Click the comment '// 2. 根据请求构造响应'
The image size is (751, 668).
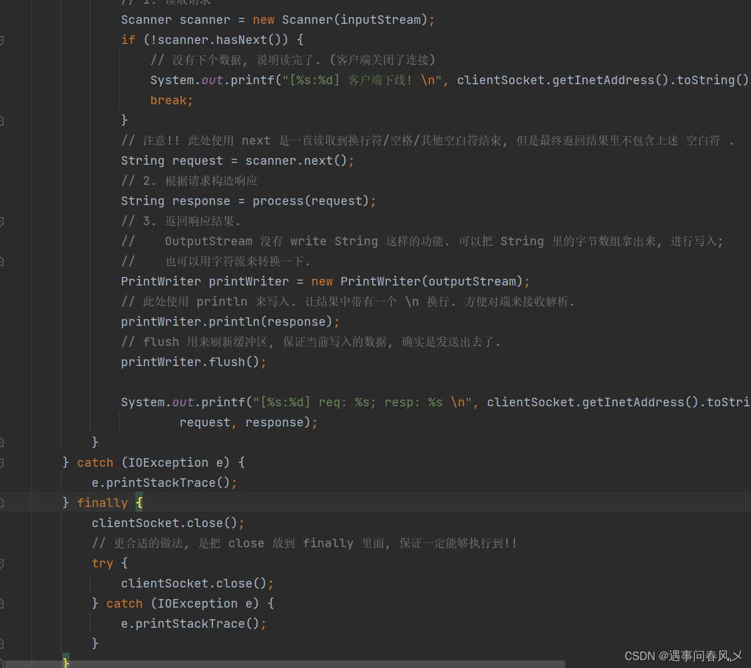[189, 181]
